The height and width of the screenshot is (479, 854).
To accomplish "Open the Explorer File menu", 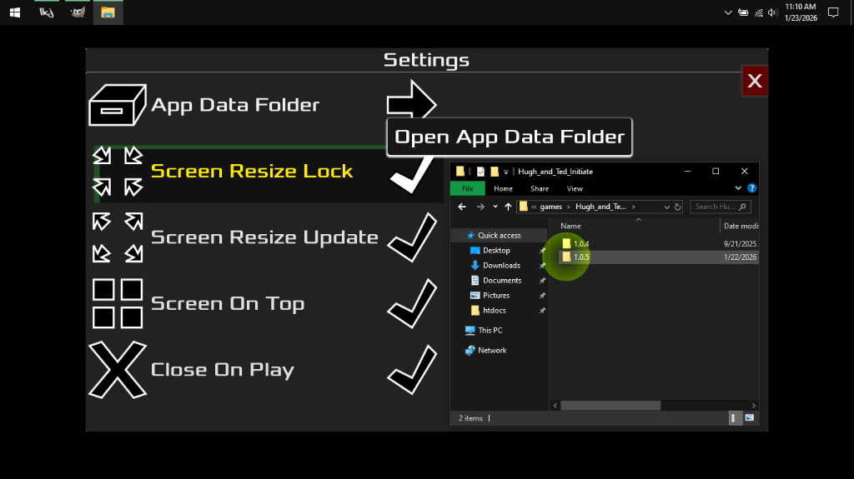I will point(467,189).
